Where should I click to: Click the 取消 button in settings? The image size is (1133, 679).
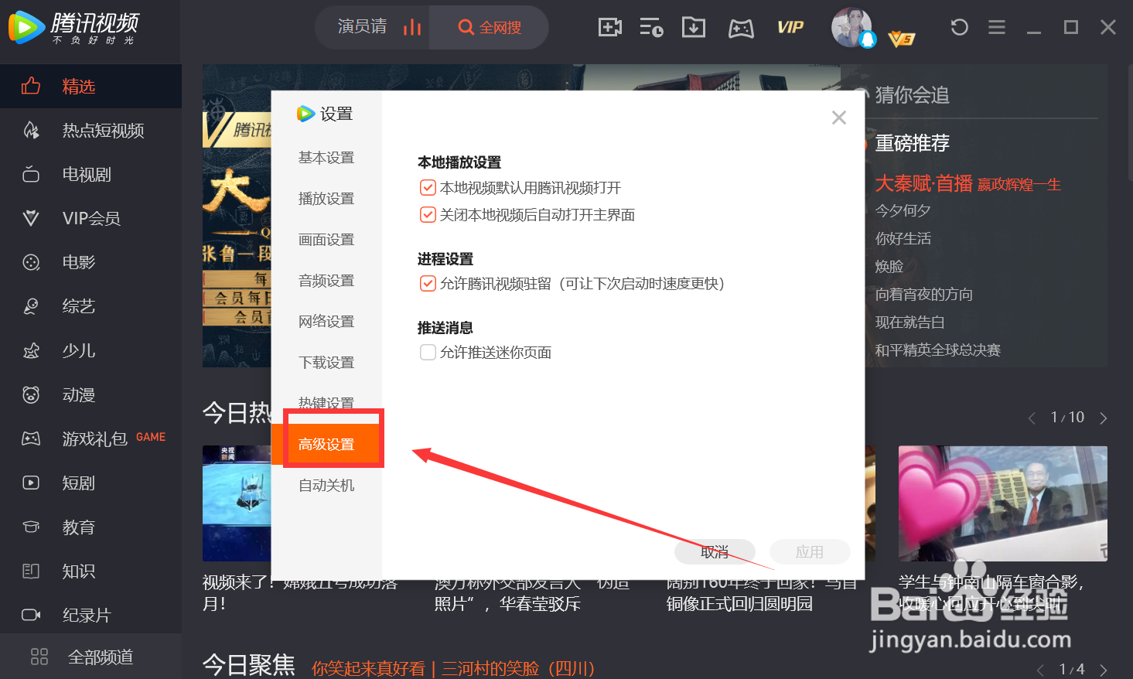(x=715, y=551)
